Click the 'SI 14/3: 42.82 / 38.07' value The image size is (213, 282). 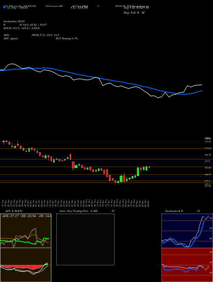click(x=33, y=25)
